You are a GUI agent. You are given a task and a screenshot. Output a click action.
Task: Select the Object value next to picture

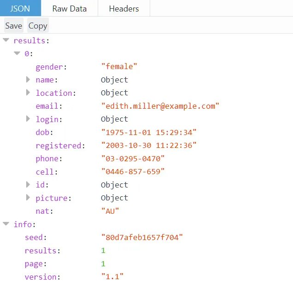pyautogui.click(x=115, y=198)
